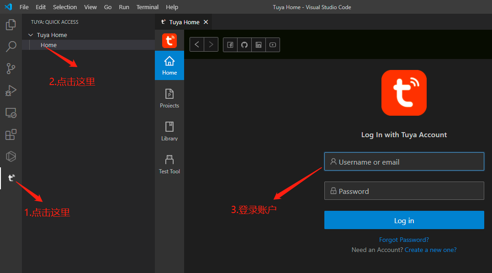Image resolution: width=492 pixels, height=273 pixels.
Task: Focus the Username or email field
Action: tap(404, 161)
